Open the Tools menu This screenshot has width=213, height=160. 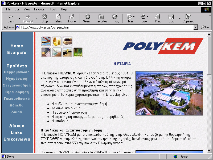pyautogui.click(x=53, y=9)
